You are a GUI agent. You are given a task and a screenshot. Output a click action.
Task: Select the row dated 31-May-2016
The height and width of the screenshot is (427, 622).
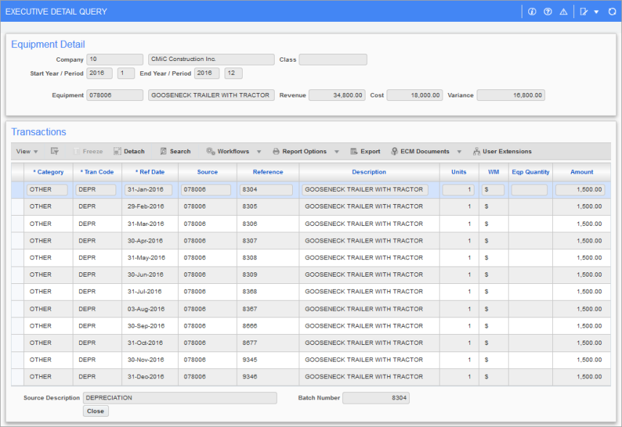311,258
